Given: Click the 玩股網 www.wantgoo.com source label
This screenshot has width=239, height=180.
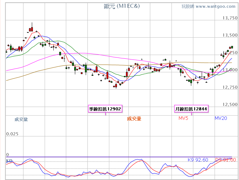Looking at the screenshot, I should click(208, 6).
